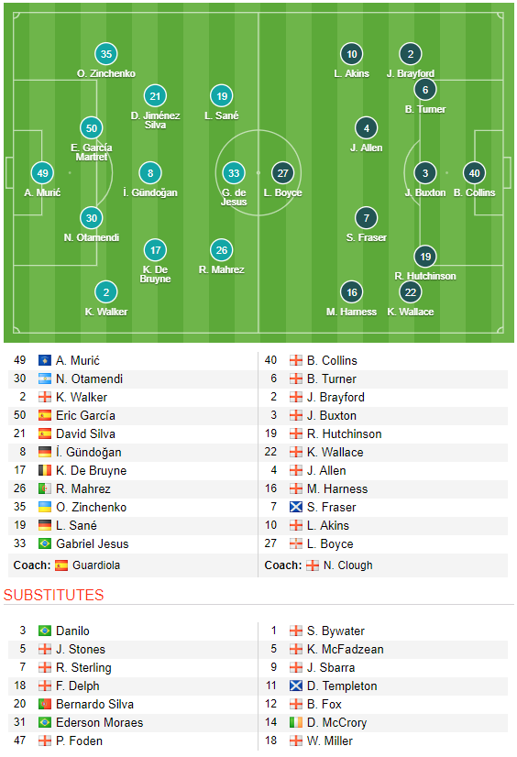517x757 pixels.
Task: Click Ireland flag next to D. McCrory
Action: pyautogui.click(x=296, y=722)
